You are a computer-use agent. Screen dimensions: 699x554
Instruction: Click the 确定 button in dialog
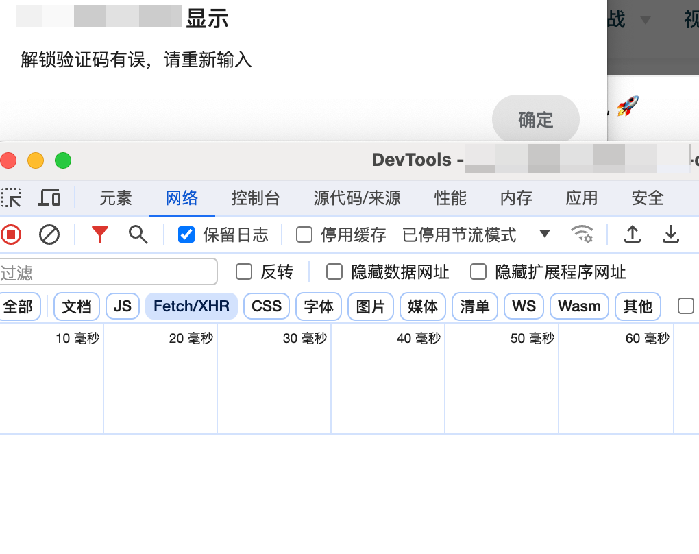pyautogui.click(x=535, y=120)
